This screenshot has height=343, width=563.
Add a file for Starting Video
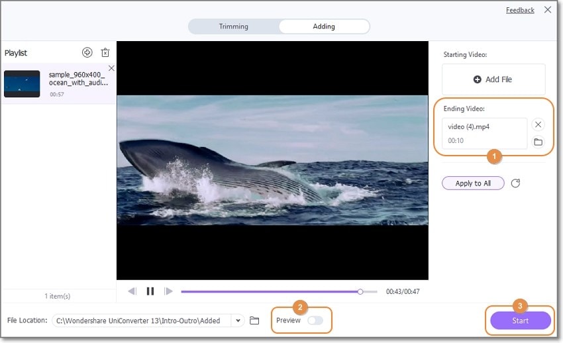[x=493, y=79]
